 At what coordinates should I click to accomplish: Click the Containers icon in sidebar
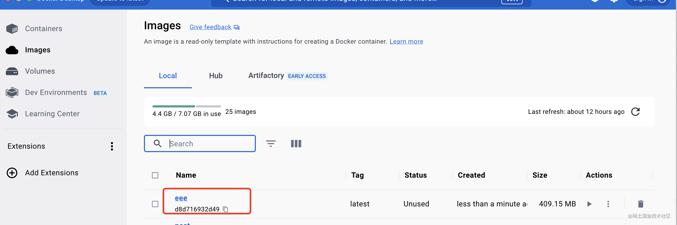(x=12, y=29)
